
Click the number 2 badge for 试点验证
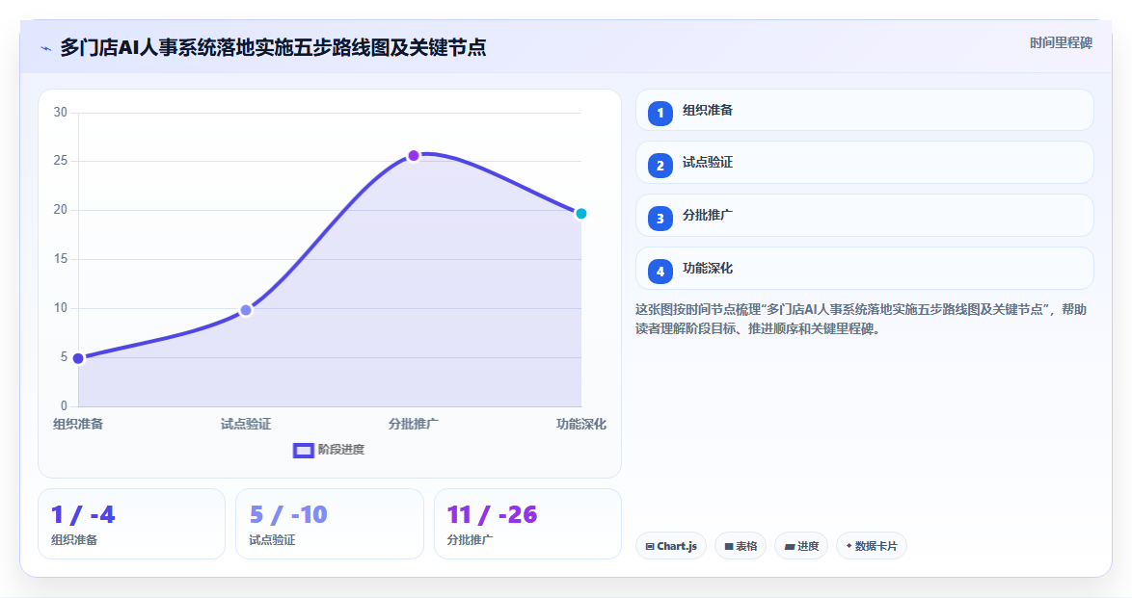[x=660, y=166]
